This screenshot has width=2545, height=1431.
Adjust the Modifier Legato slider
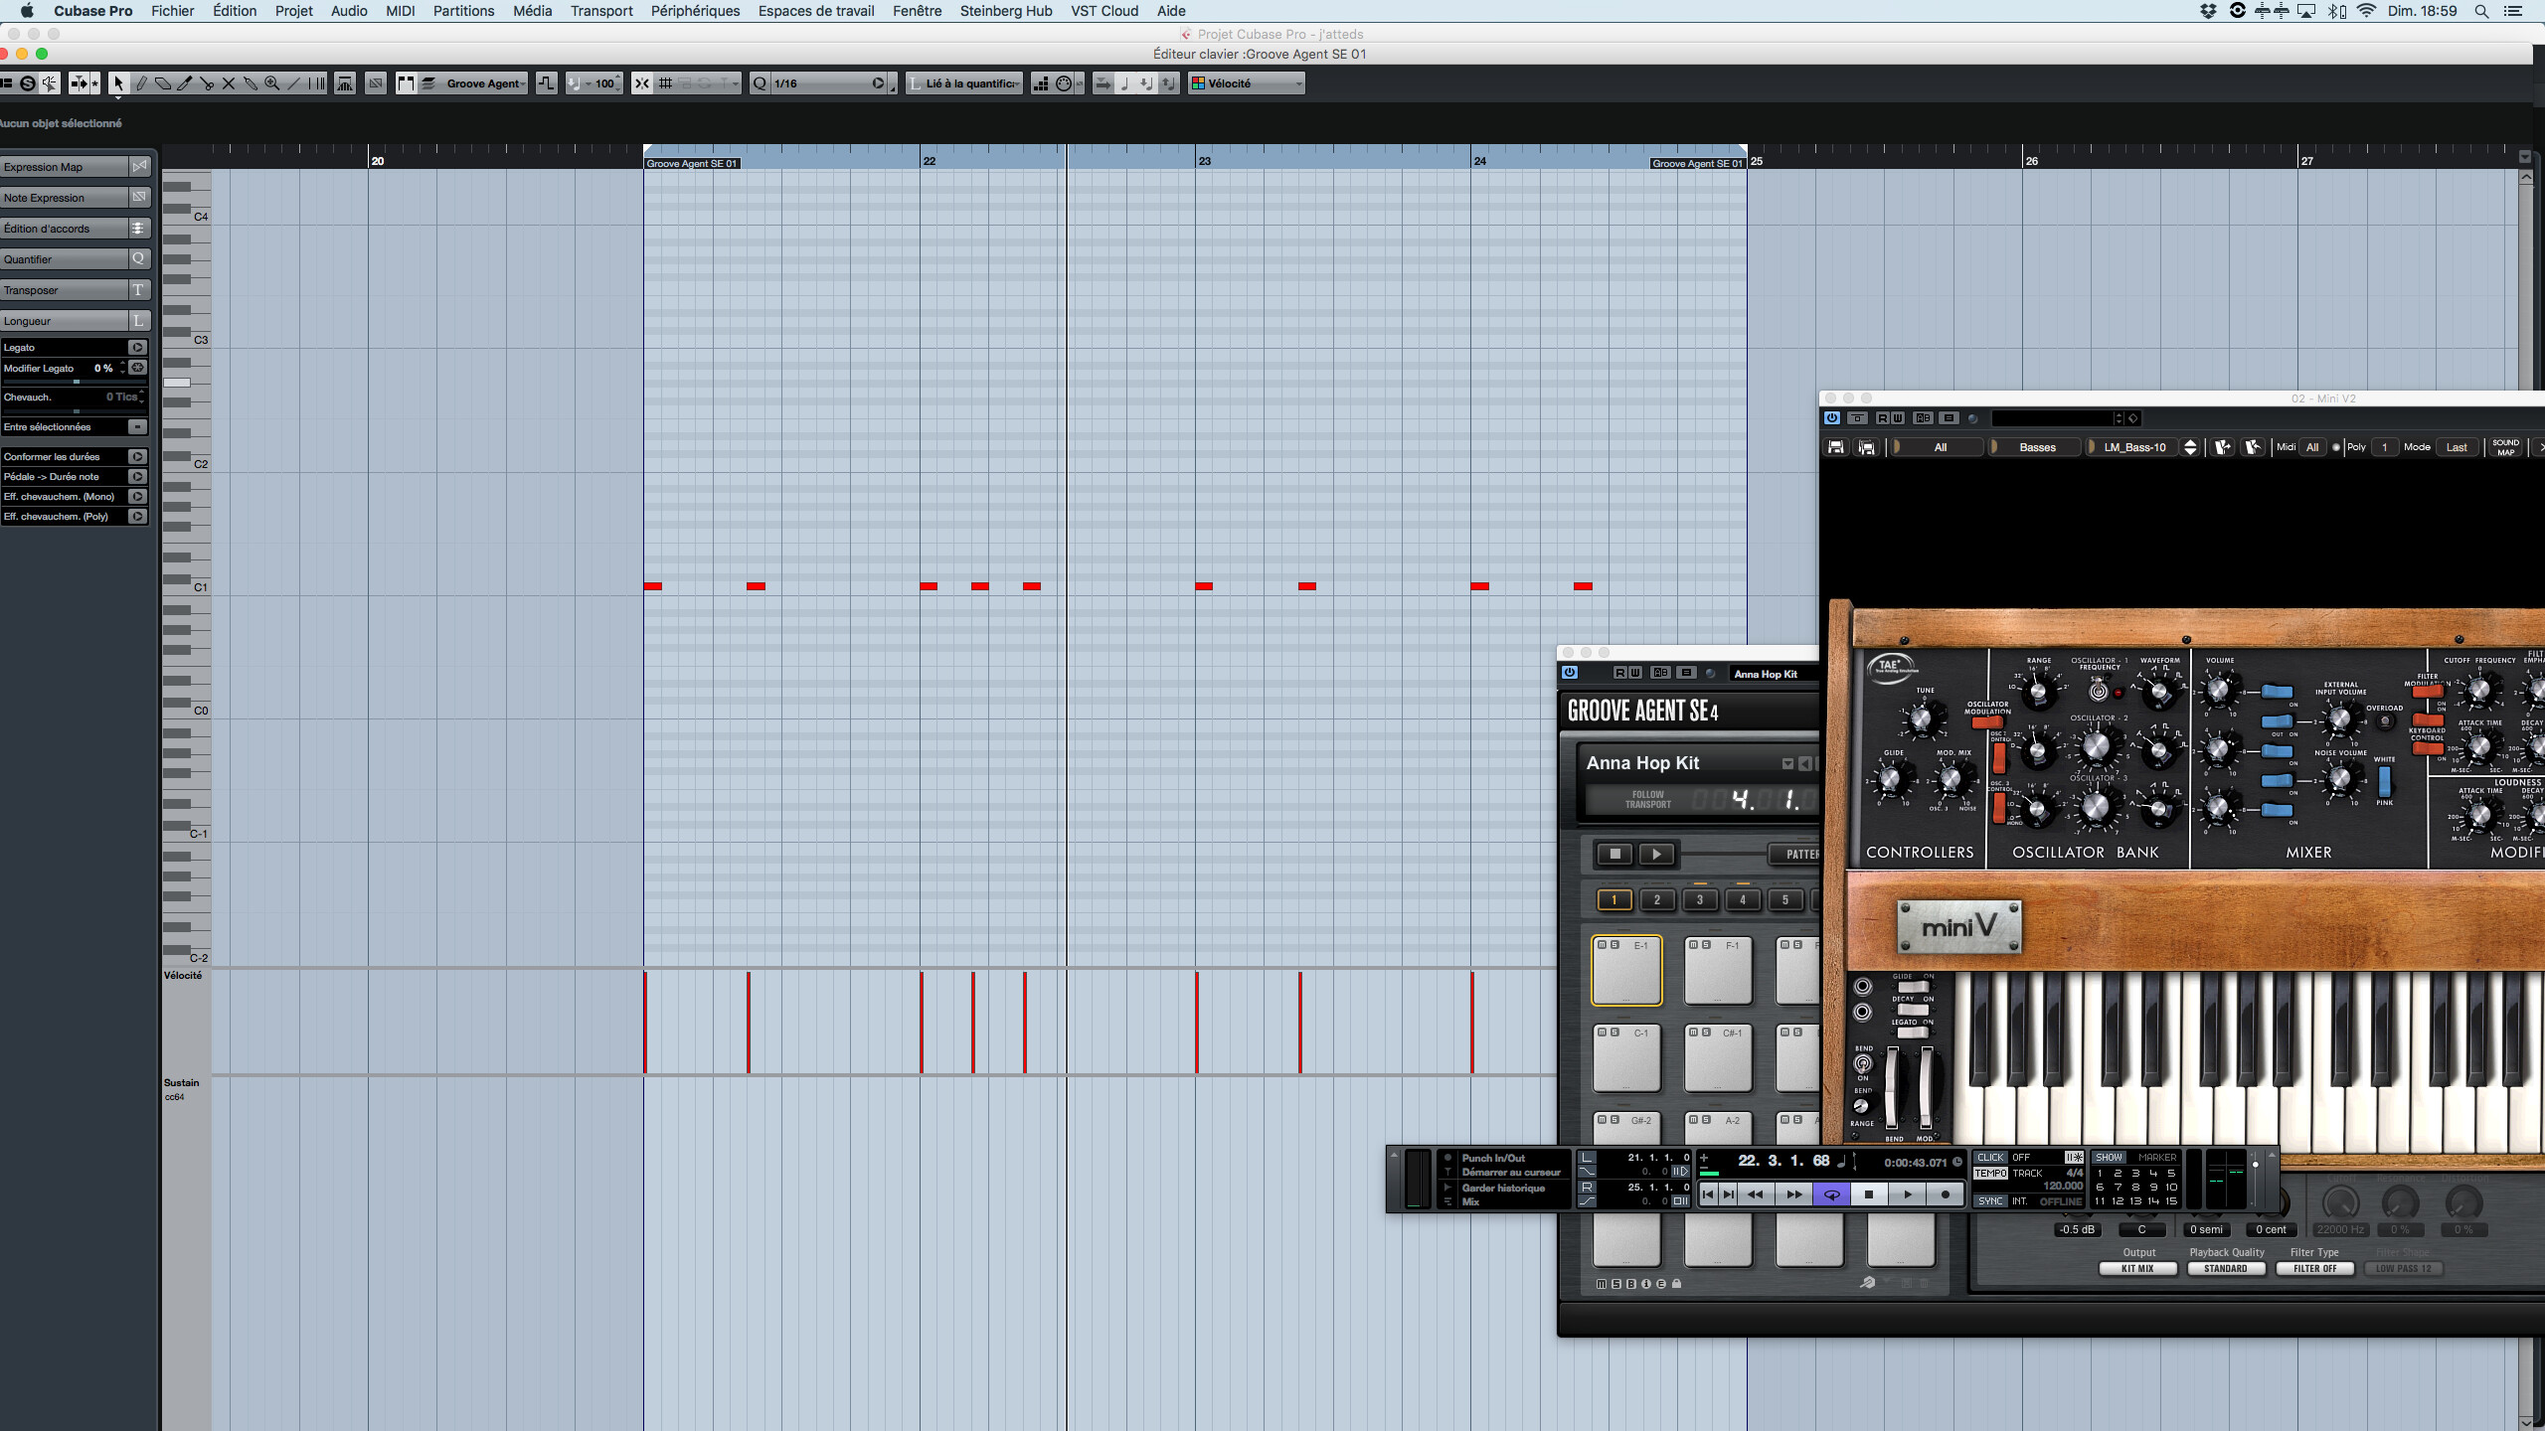[x=76, y=382]
